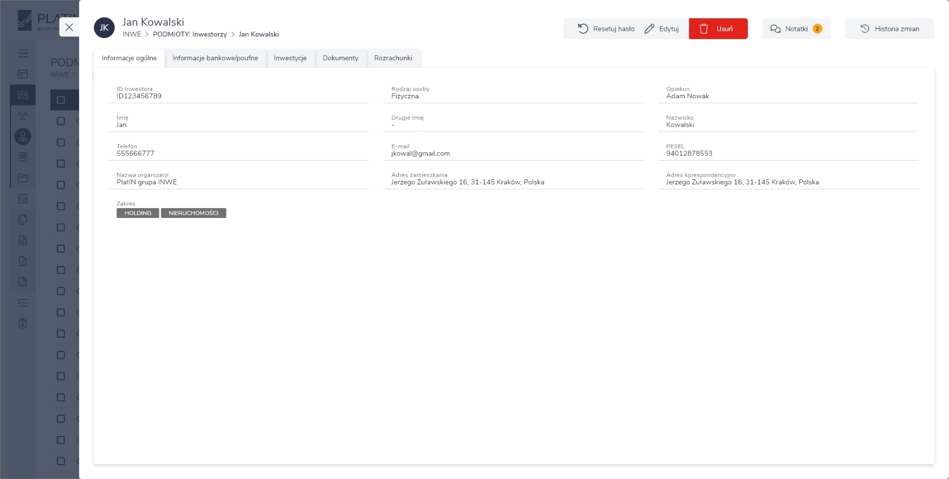
Task: Click the E-mail field jkowal@gmail.com
Action: pyautogui.click(x=420, y=153)
